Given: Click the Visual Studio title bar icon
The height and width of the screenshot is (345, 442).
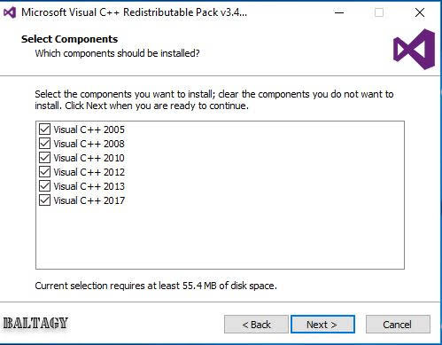Looking at the screenshot, I should (10, 12).
